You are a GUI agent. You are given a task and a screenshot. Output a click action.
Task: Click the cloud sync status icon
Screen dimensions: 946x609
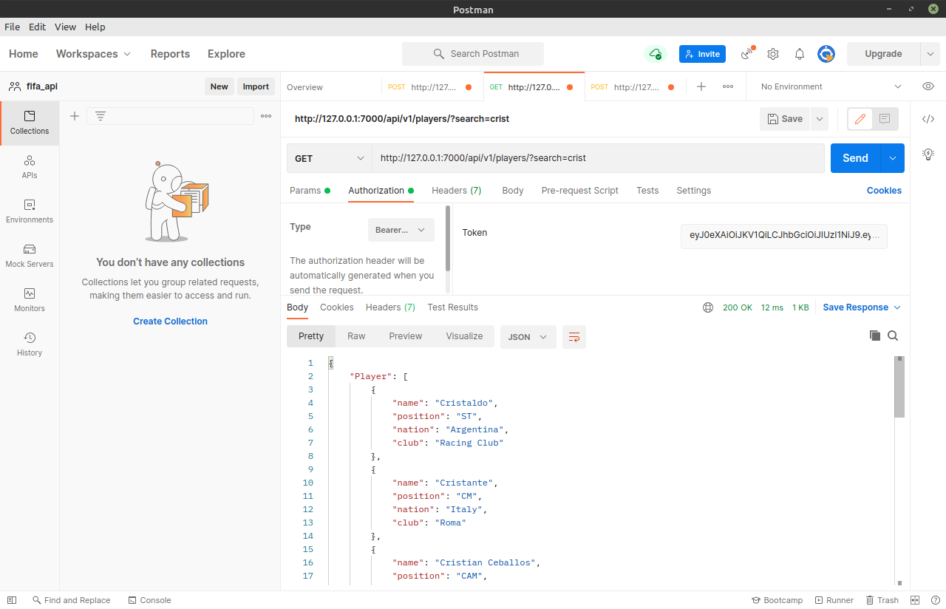(x=655, y=54)
